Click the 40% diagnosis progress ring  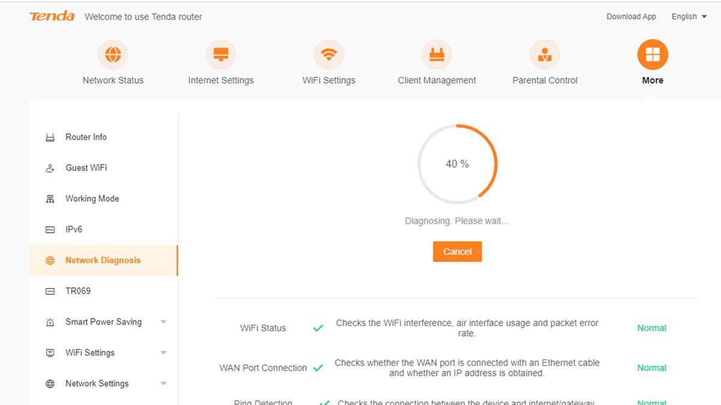tap(457, 164)
